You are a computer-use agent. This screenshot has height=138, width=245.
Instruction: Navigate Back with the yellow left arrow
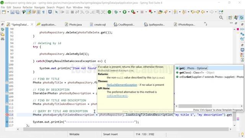coord(203,12)
